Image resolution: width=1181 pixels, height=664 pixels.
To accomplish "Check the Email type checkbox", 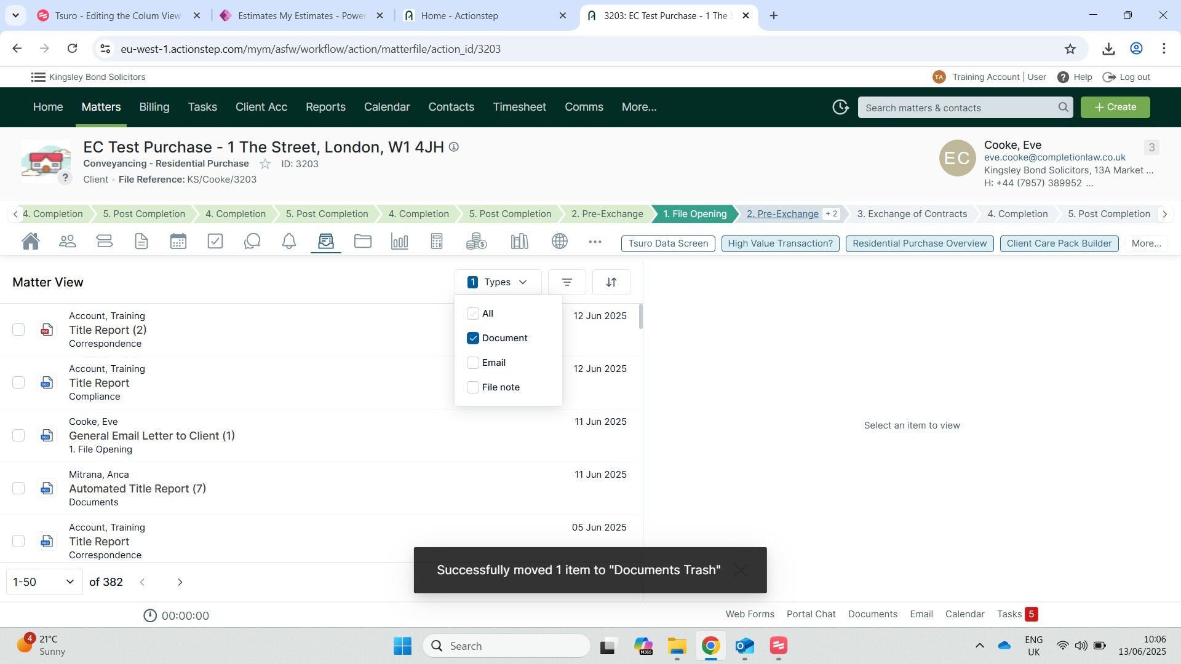I will (473, 363).
